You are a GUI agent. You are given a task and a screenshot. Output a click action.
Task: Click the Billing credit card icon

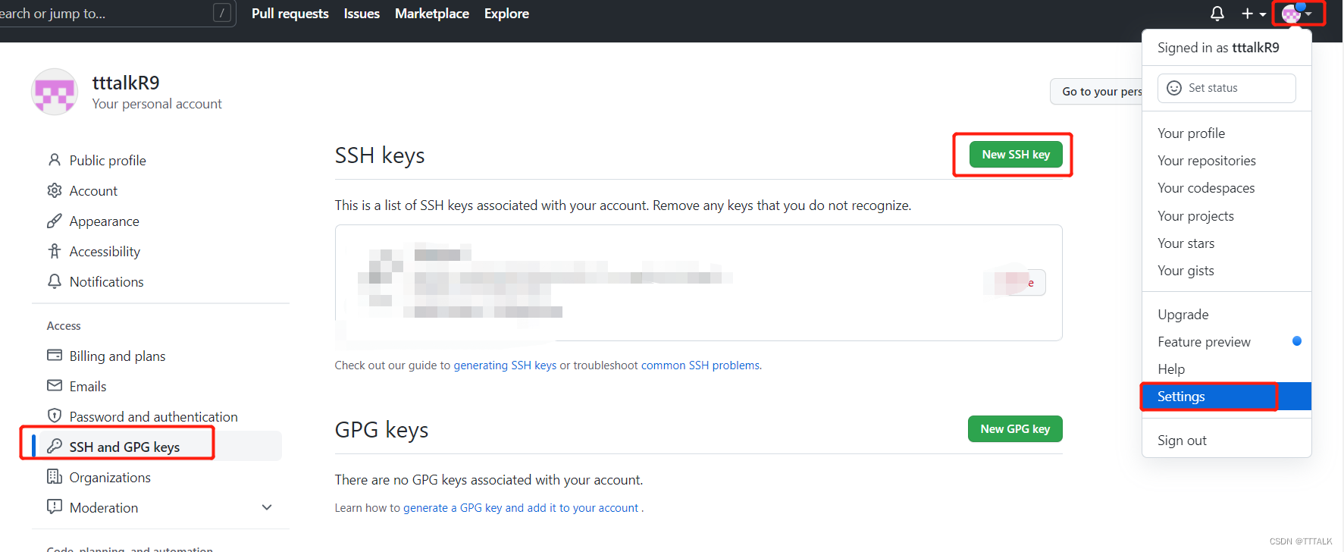55,355
